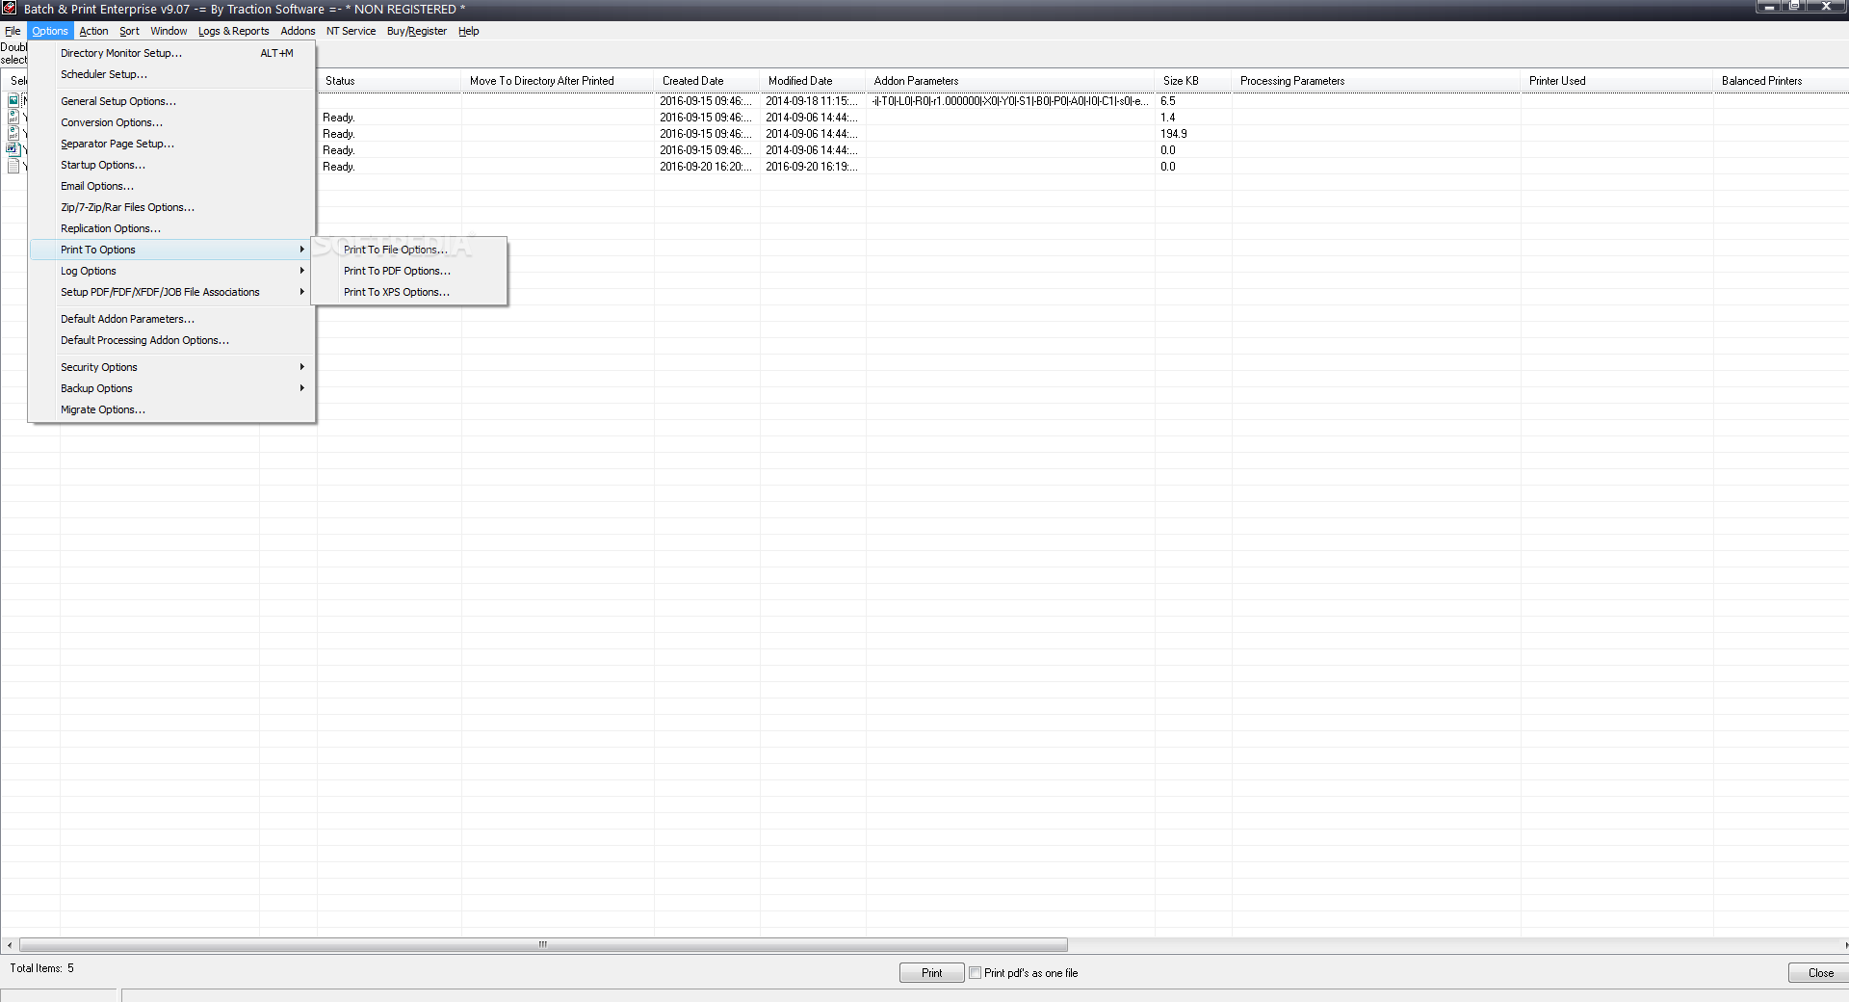
Task: Click the Processing Parameters column header
Action: (1376, 81)
